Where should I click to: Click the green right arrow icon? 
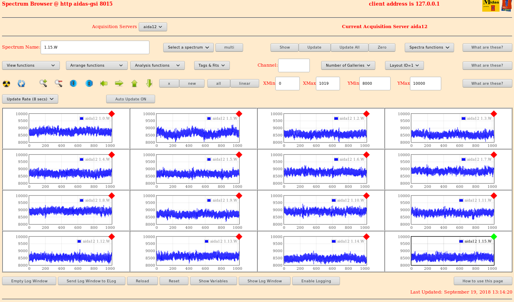coord(119,84)
